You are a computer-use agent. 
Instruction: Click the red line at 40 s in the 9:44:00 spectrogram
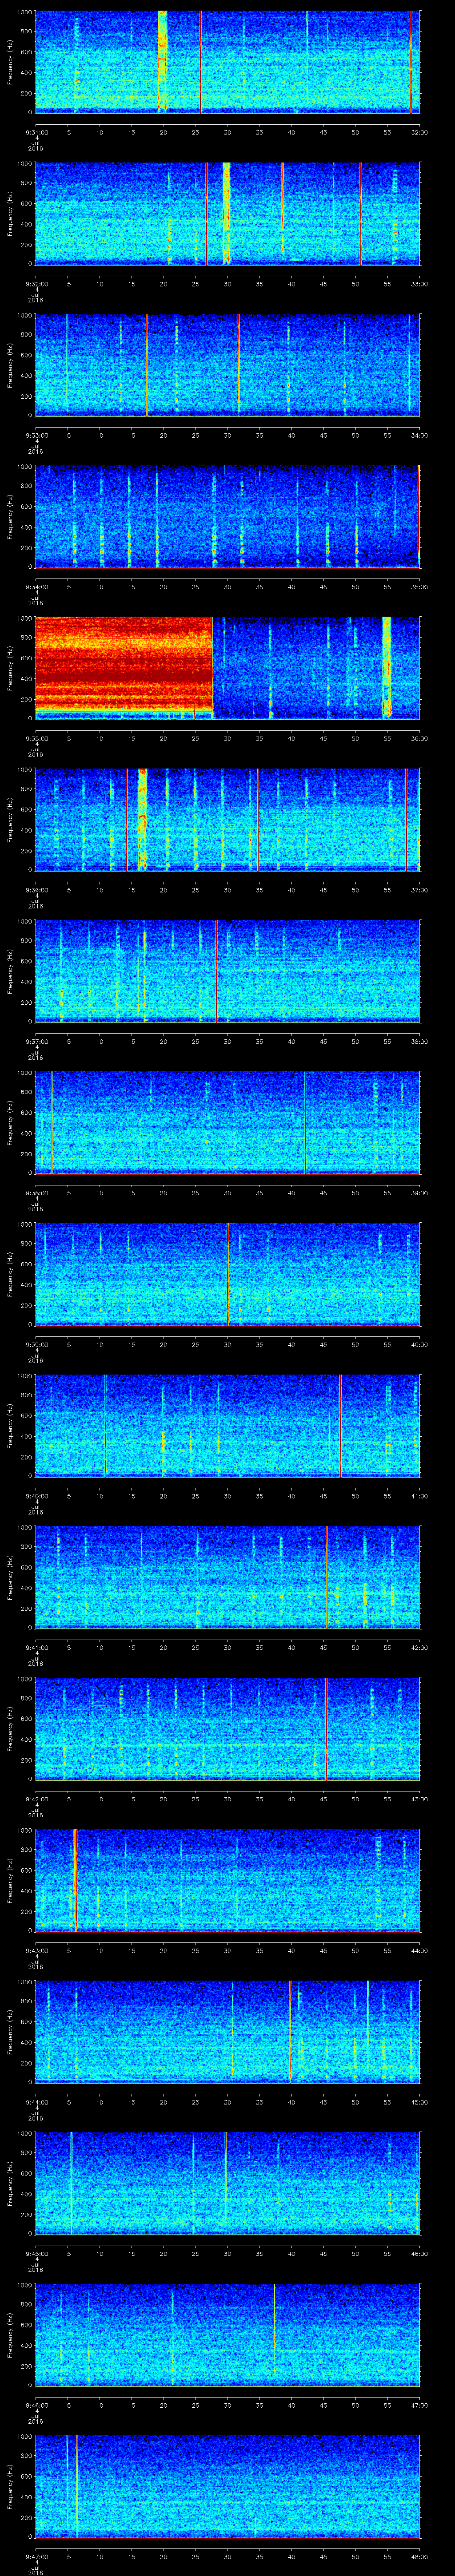290,2031
